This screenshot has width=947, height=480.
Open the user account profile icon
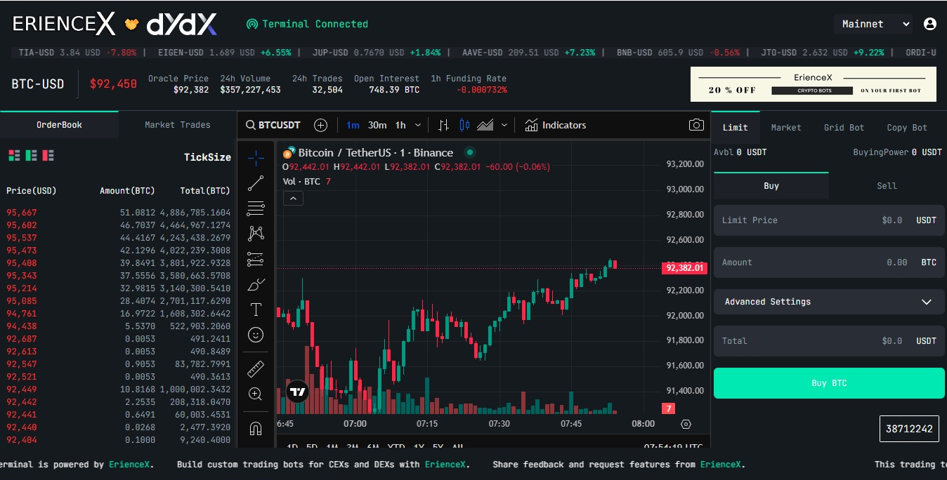click(930, 24)
